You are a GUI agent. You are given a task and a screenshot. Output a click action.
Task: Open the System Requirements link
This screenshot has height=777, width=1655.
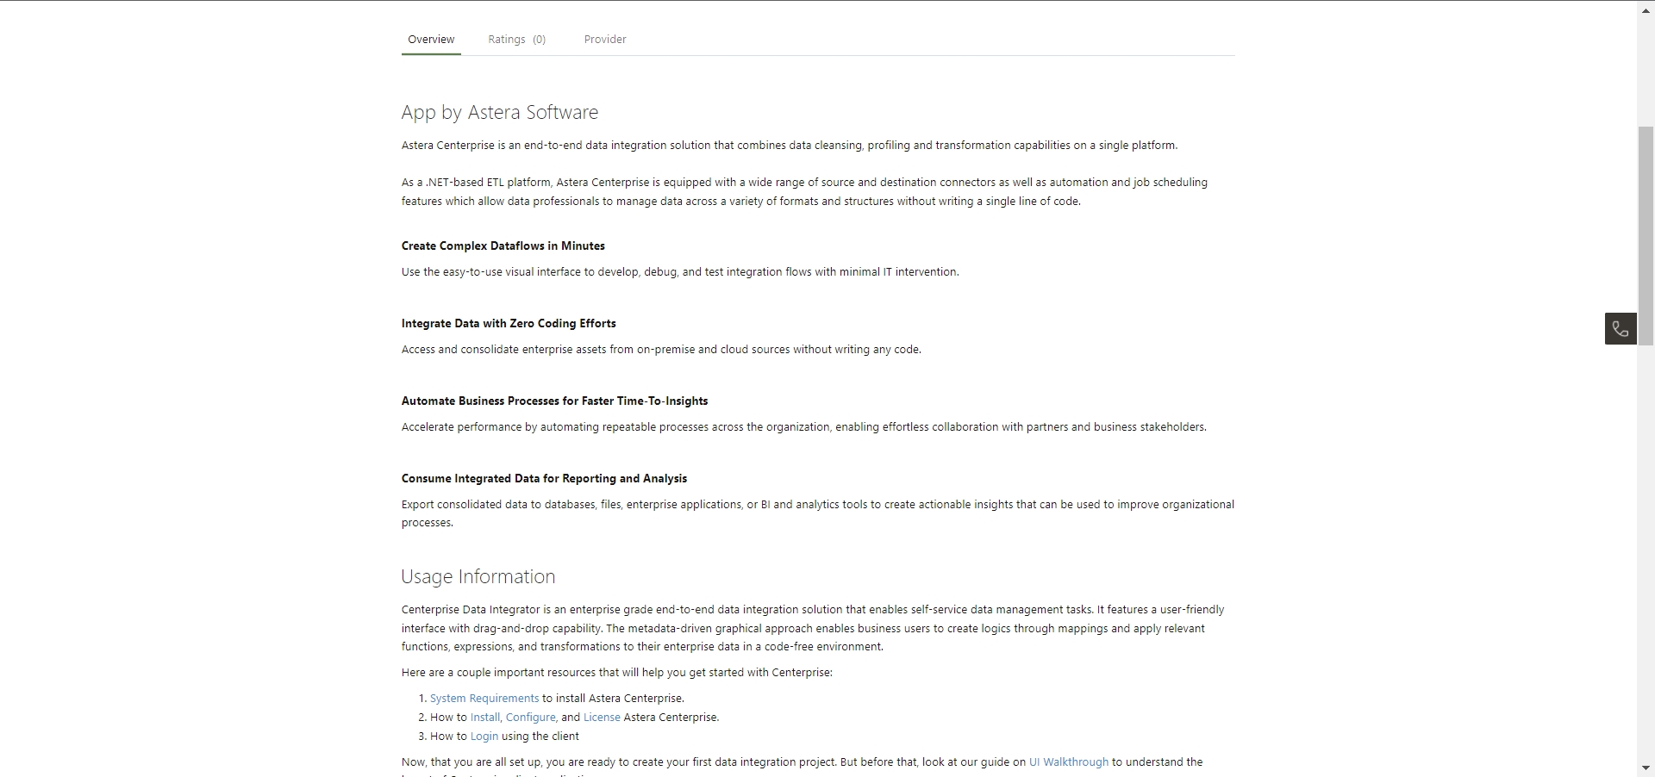pyautogui.click(x=484, y=699)
